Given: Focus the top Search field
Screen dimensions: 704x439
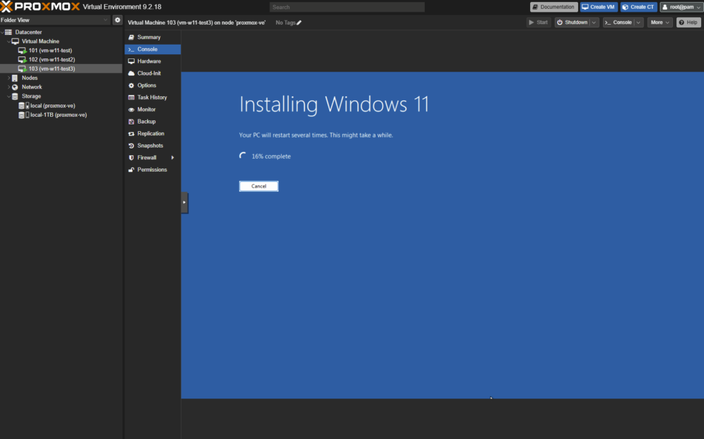Looking at the screenshot, I should click(x=346, y=7).
